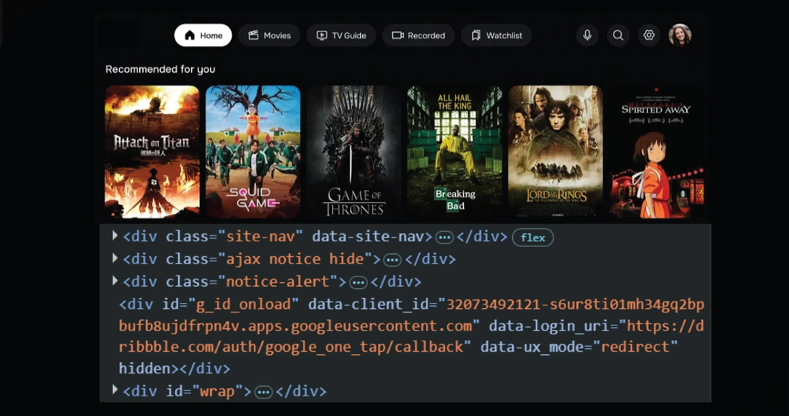The image size is (789, 416).
Task: Click the ellipsis inside the site-nav div
Action: coord(444,237)
